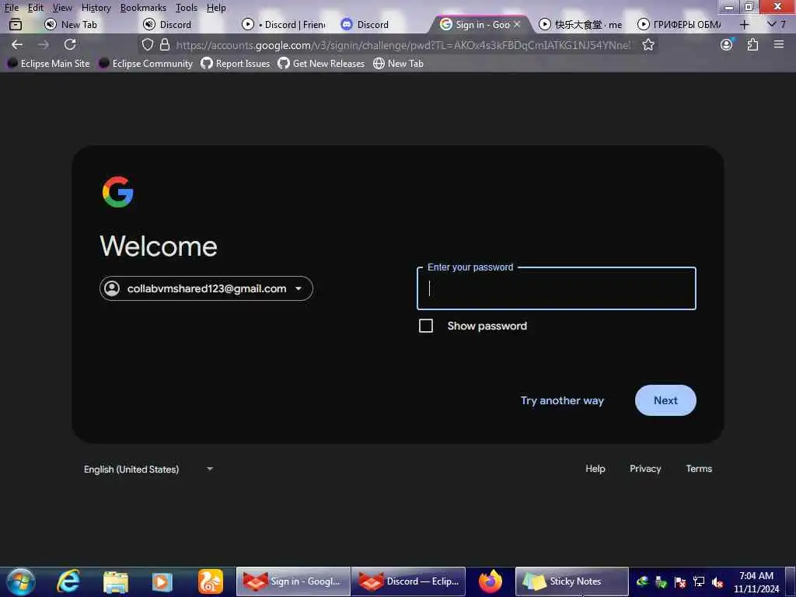This screenshot has width=796, height=597.
Task: Close the Sign in - Google tab
Action: point(517,24)
